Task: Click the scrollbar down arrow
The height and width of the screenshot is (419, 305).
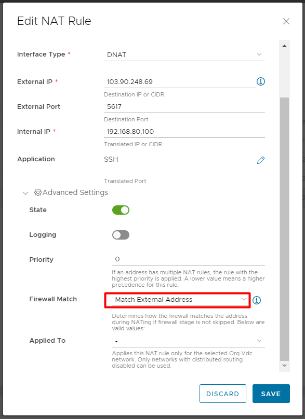Action: click(x=284, y=366)
